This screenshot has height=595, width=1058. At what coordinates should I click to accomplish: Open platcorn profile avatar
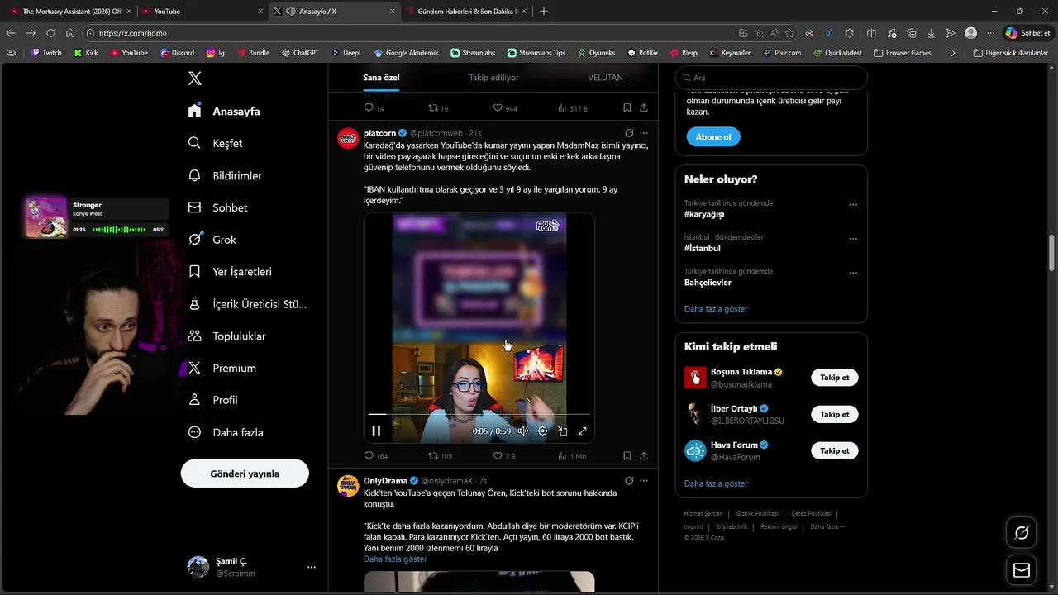[x=348, y=138]
